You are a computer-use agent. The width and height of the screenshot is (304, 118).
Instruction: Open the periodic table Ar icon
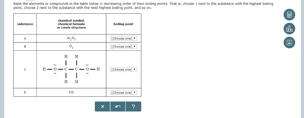[x=289, y=43]
